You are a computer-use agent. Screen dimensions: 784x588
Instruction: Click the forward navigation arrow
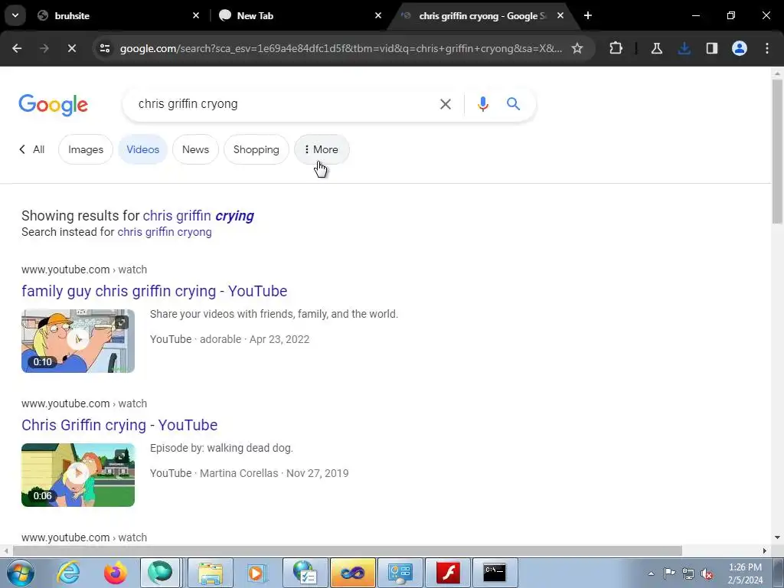tap(44, 48)
